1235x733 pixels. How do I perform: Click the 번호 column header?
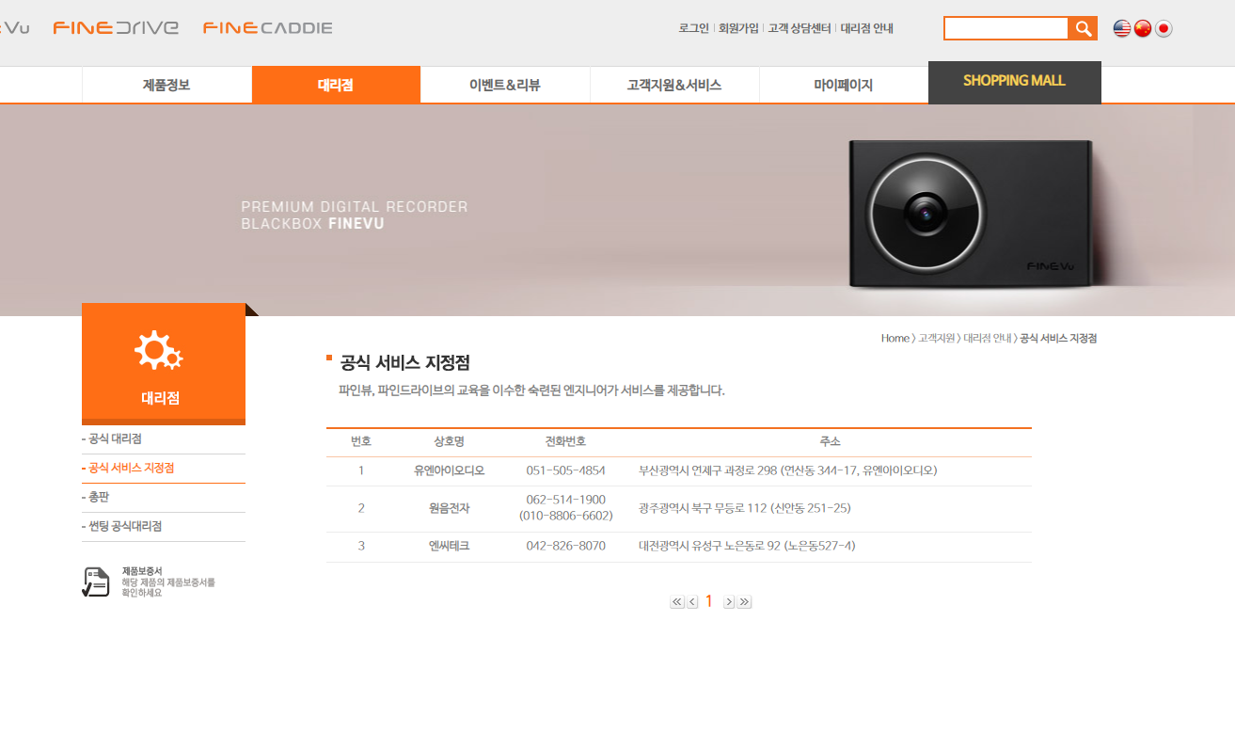pyautogui.click(x=361, y=442)
